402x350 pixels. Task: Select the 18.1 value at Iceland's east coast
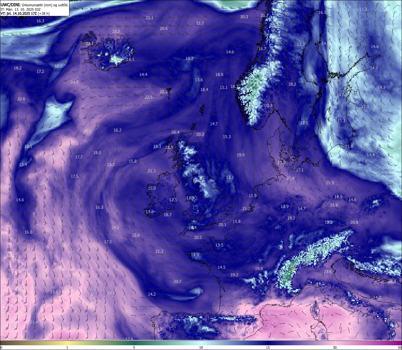[x=130, y=59]
